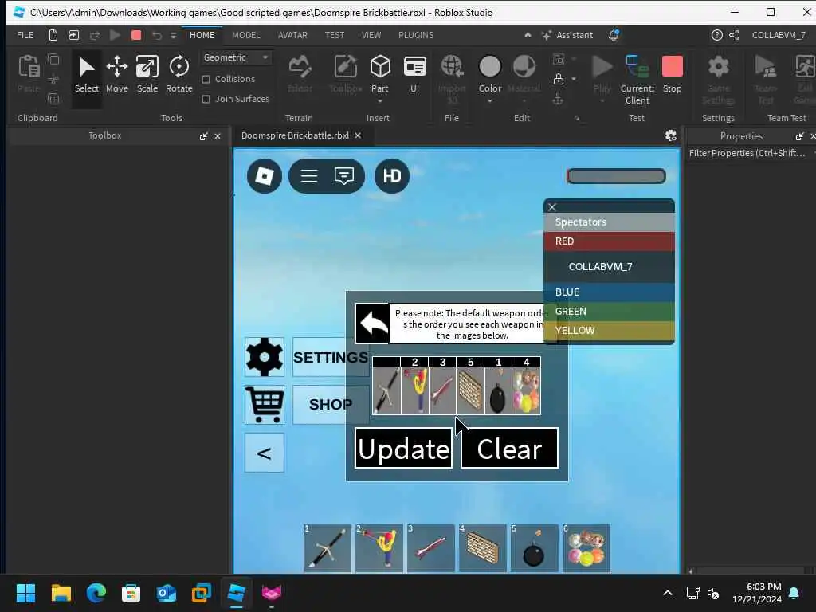Viewport: 816px width, 612px height.
Task: Select the brick wall in hotbar slot 4
Action: tap(482, 548)
